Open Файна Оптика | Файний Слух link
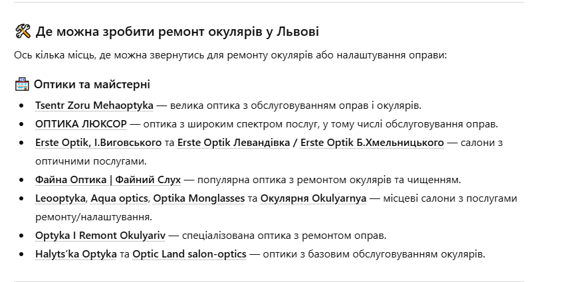 109,180
